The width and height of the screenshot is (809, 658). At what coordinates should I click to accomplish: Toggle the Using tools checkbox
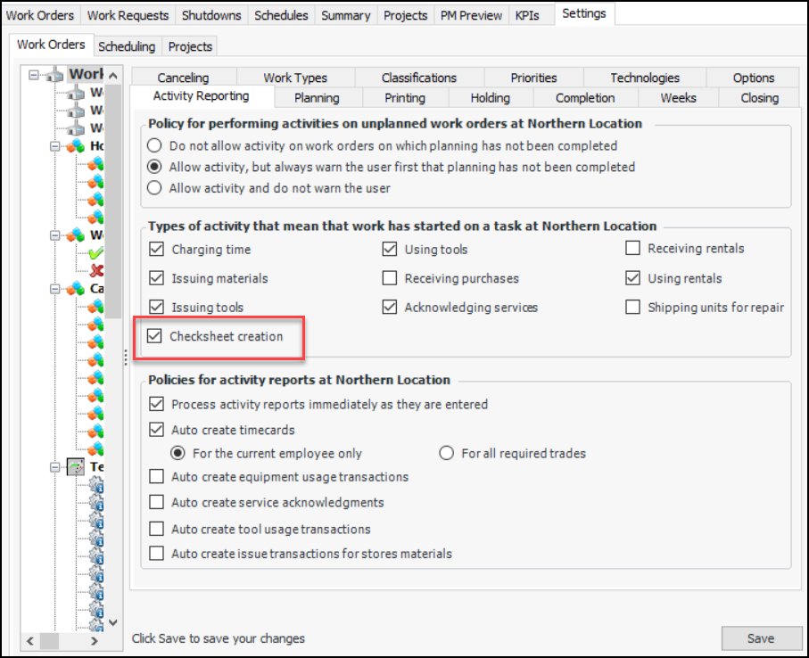390,249
